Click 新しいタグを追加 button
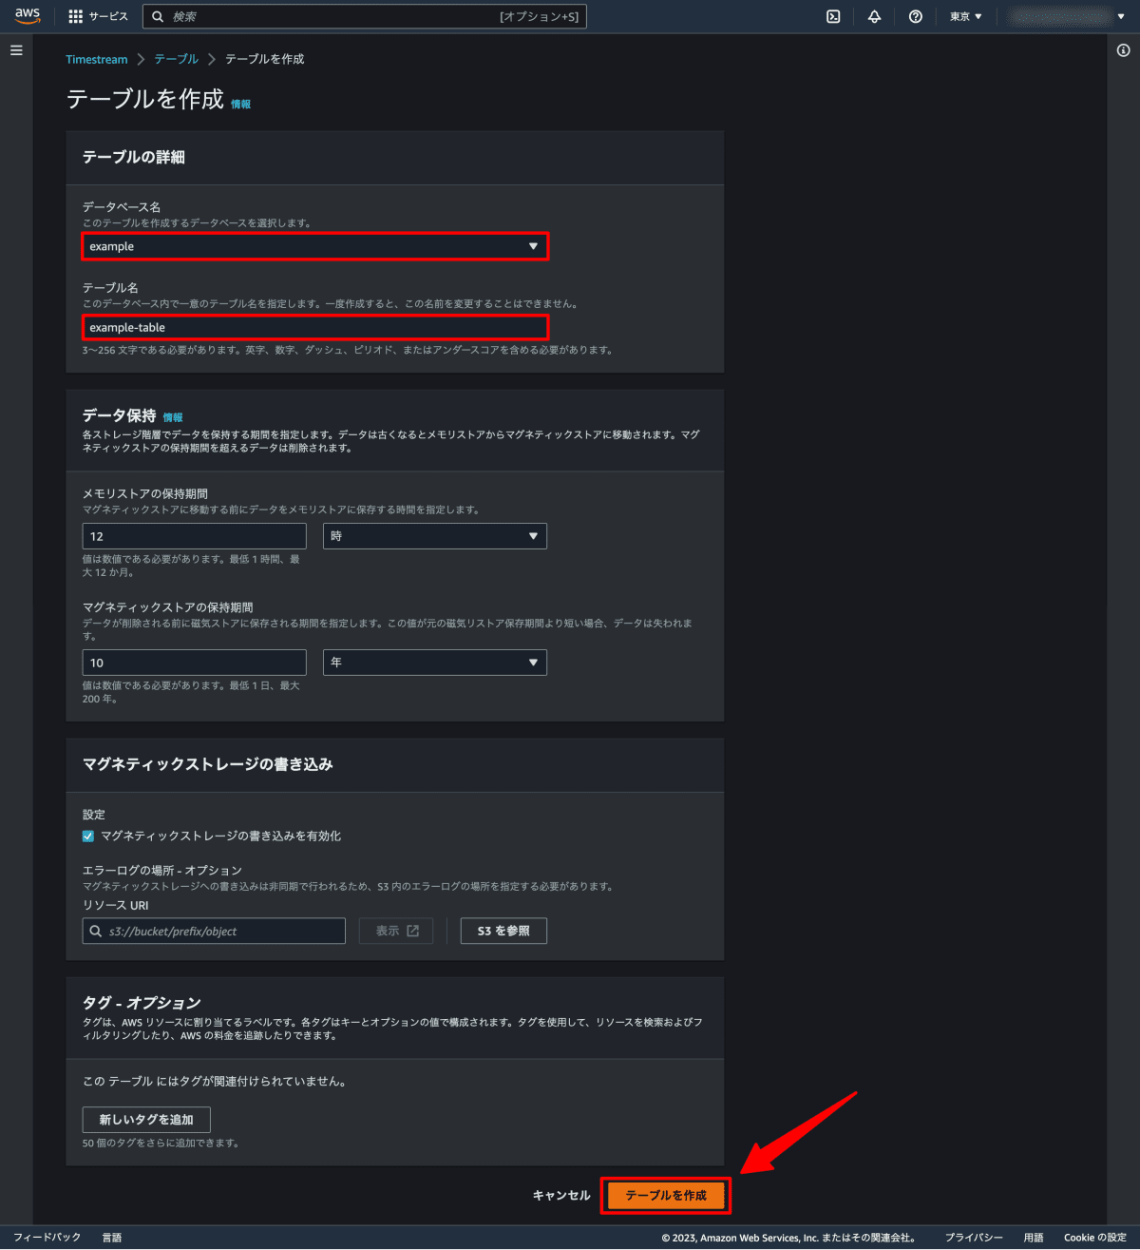The width and height of the screenshot is (1140, 1250). [146, 1120]
